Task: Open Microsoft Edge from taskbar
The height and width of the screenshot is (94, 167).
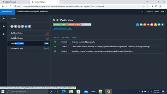Action: 64,92
